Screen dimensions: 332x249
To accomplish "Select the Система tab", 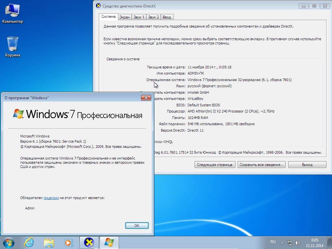I will coord(108,17).
